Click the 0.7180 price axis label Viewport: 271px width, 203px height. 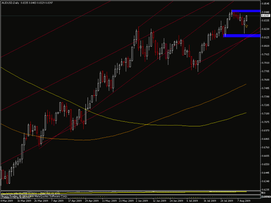265,113
